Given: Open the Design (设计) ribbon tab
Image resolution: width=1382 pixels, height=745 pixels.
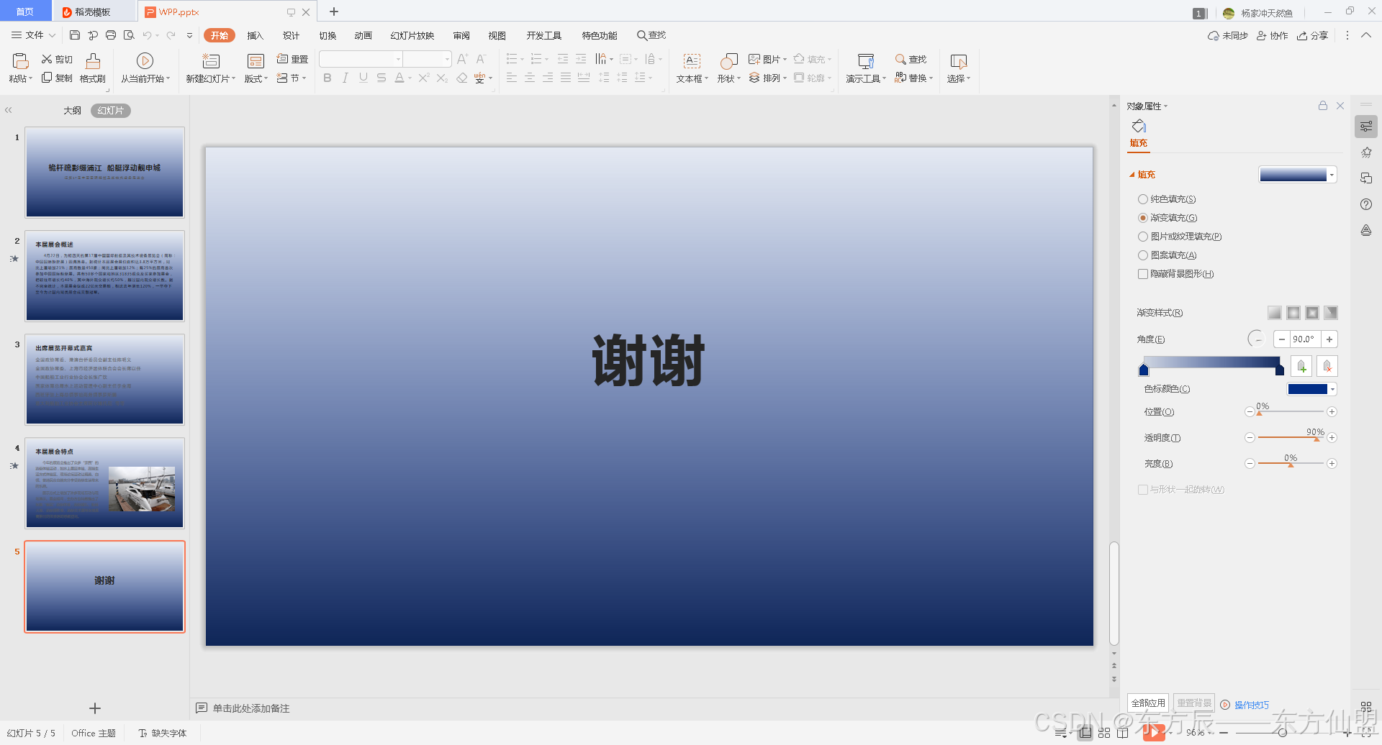Looking at the screenshot, I should tap(291, 35).
